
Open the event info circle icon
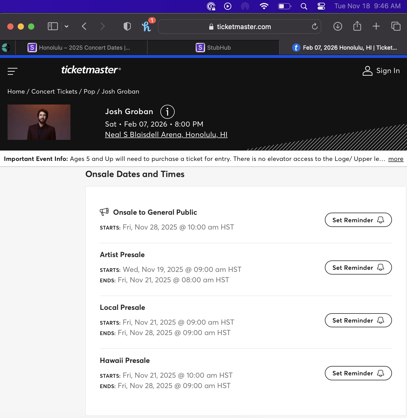pyautogui.click(x=167, y=112)
